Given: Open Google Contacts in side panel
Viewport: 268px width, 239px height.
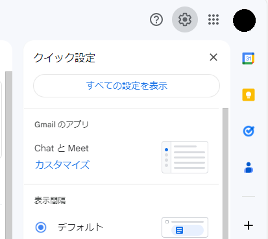Looking at the screenshot, I should click(249, 168).
